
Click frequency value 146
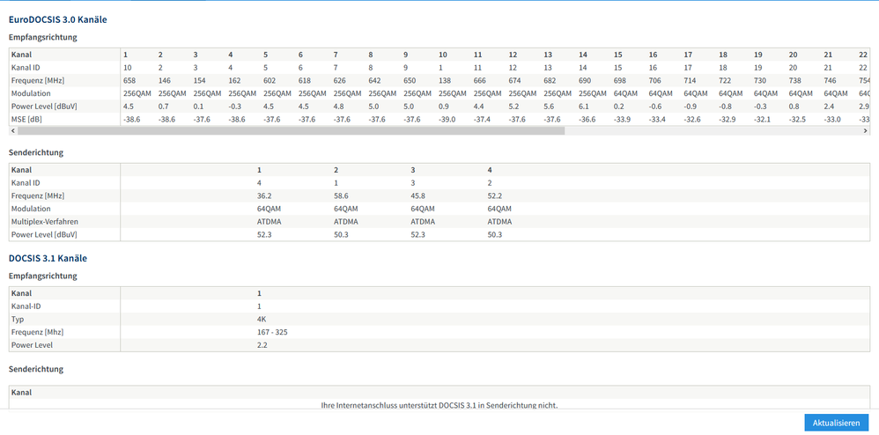pos(164,81)
